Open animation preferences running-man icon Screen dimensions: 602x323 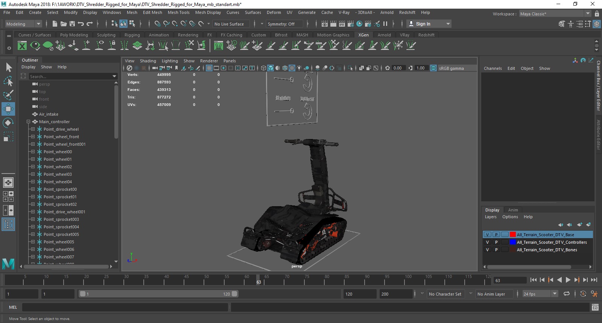(x=594, y=294)
